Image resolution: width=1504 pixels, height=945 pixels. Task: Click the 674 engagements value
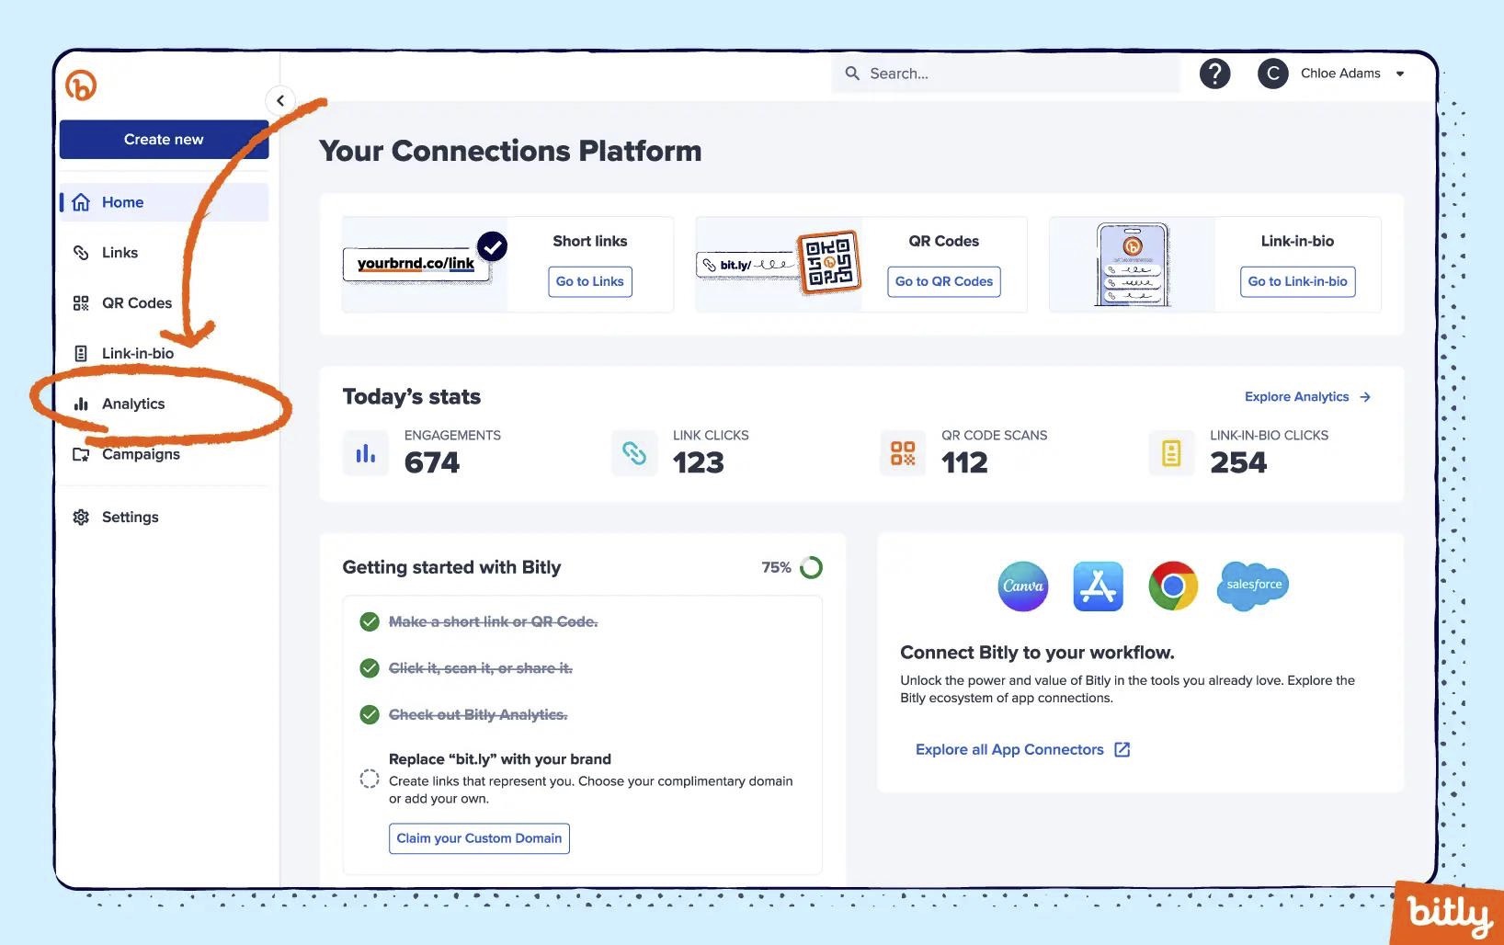tap(432, 462)
